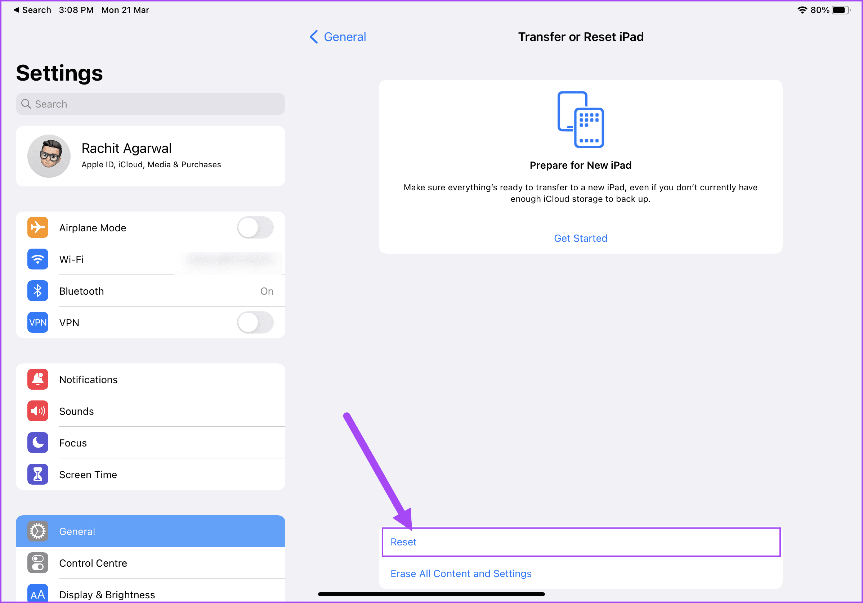Image resolution: width=863 pixels, height=603 pixels.
Task: Click the Settings search field
Action: point(150,104)
